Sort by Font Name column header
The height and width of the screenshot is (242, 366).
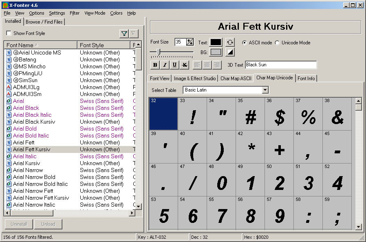(41, 45)
